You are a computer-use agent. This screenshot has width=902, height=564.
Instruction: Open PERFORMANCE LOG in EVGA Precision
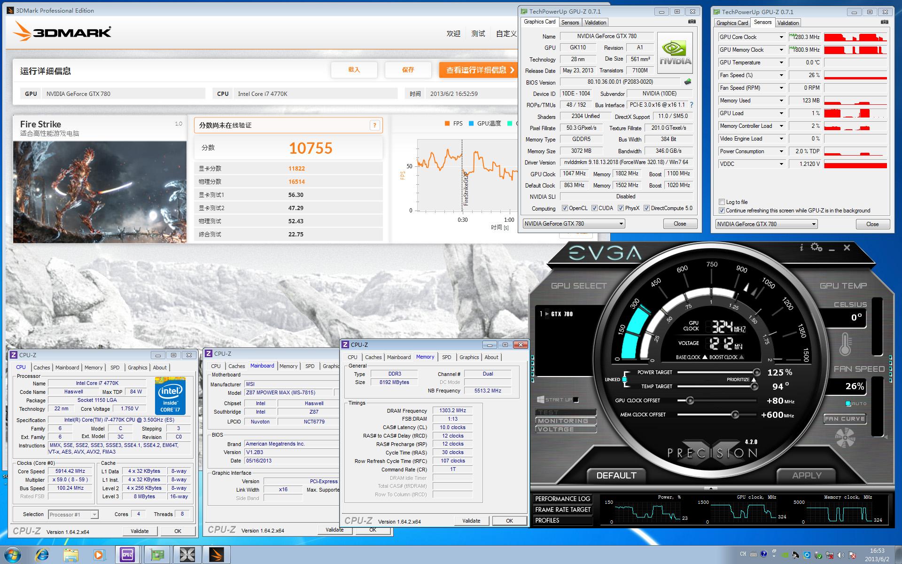pyautogui.click(x=562, y=499)
